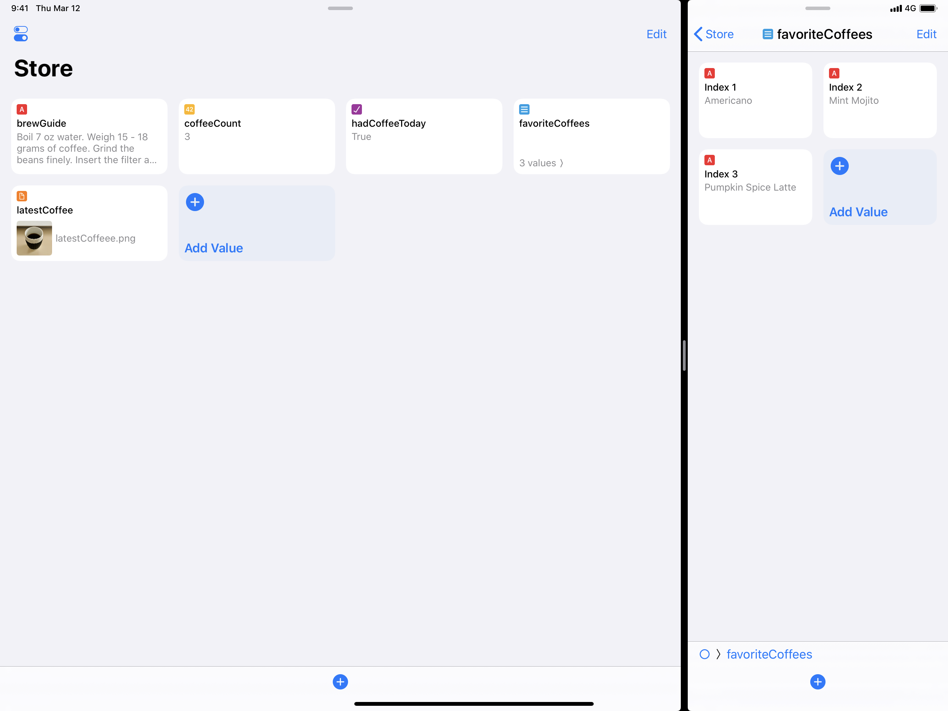
Task: Toggle the purple checkmark on hadCoffeeToday
Action: coord(357,109)
